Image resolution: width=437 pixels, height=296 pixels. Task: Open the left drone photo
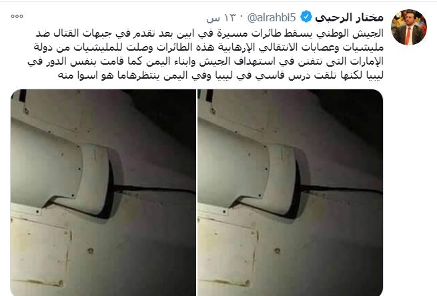click(103, 193)
